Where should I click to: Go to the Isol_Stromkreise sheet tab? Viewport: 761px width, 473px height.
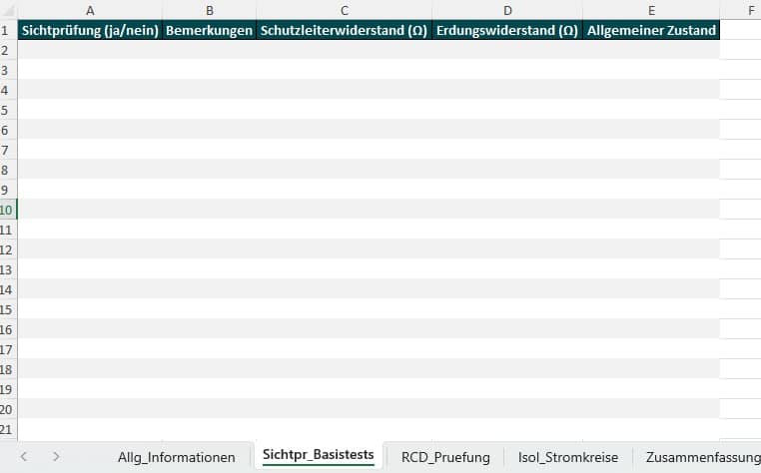pos(568,457)
